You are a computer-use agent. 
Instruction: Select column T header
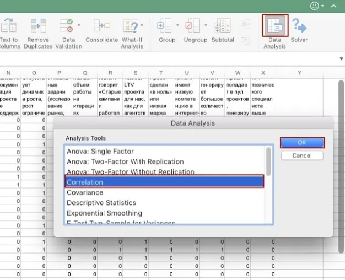pyautogui.click(x=161, y=73)
